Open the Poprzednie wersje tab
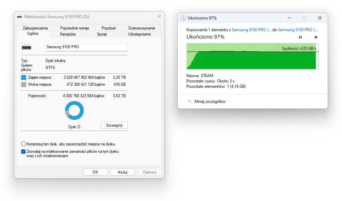 pyautogui.click(x=74, y=28)
